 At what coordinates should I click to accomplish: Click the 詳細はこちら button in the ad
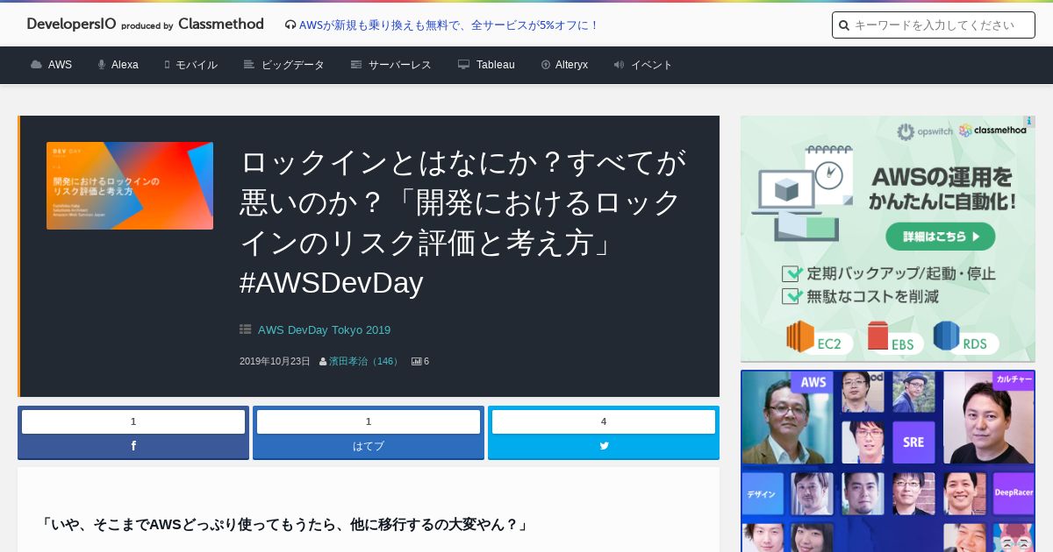pos(941,236)
